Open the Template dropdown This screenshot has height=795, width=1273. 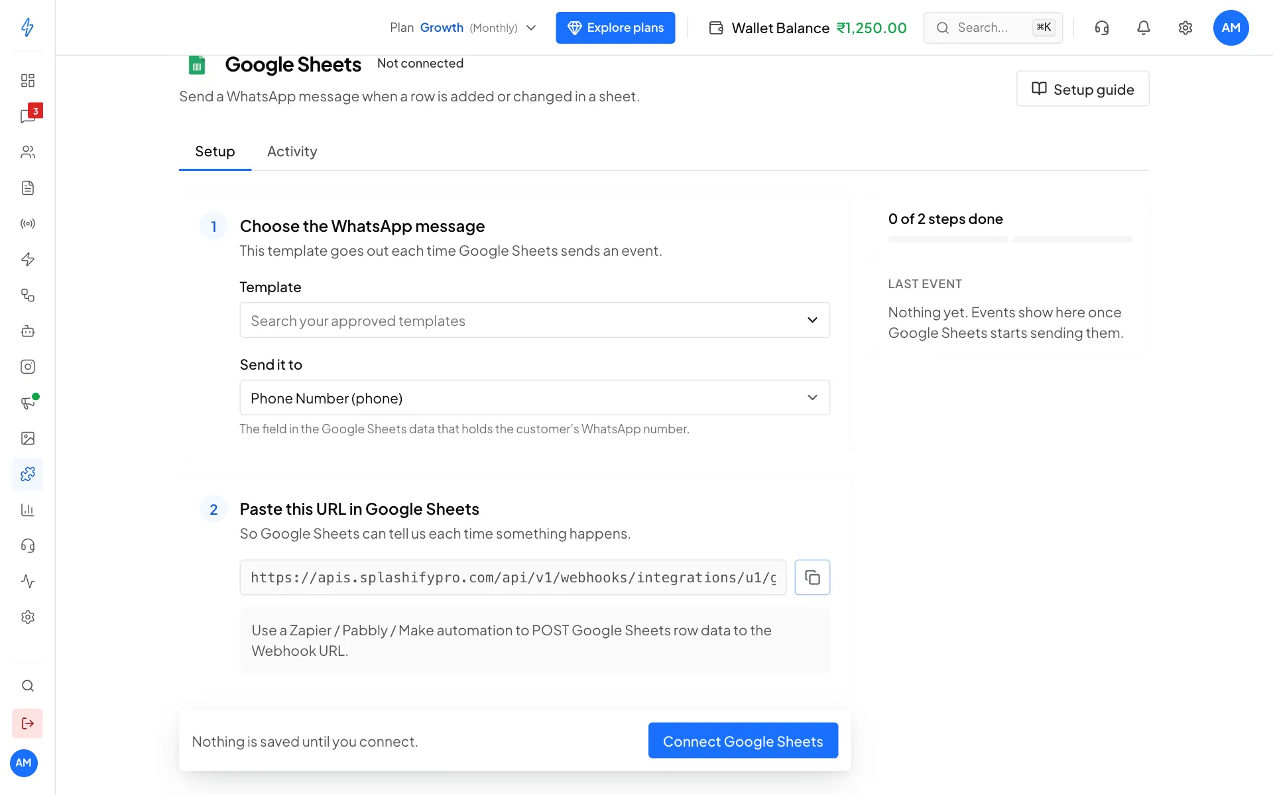pos(534,320)
